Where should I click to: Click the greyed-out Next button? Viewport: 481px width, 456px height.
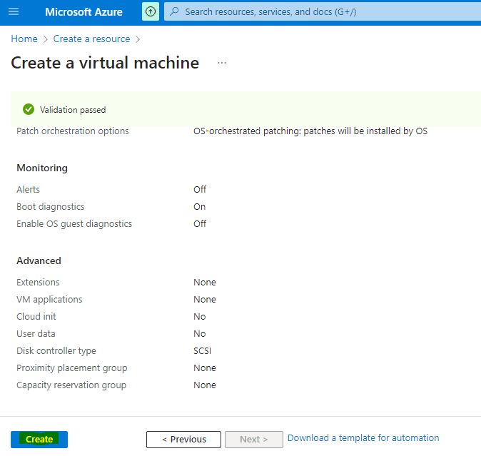tap(253, 439)
